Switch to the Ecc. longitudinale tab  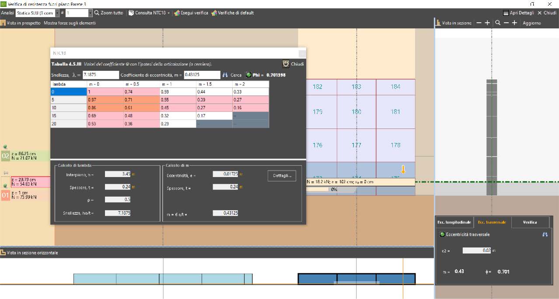click(x=454, y=222)
